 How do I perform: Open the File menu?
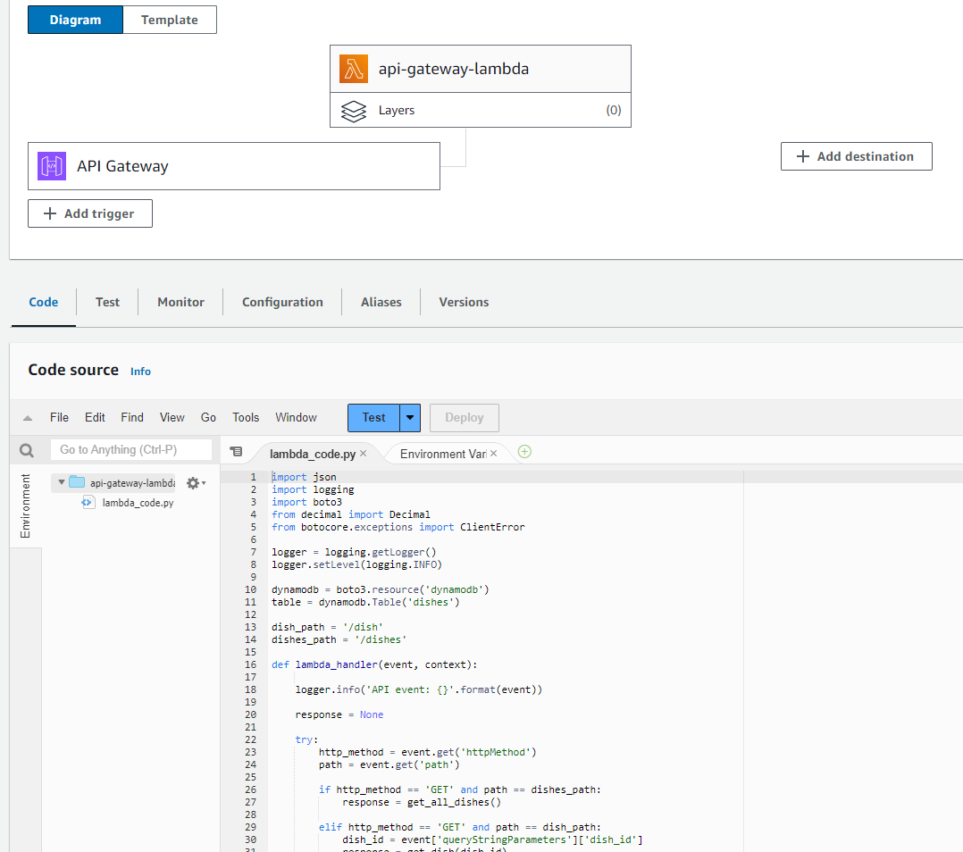coord(59,417)
